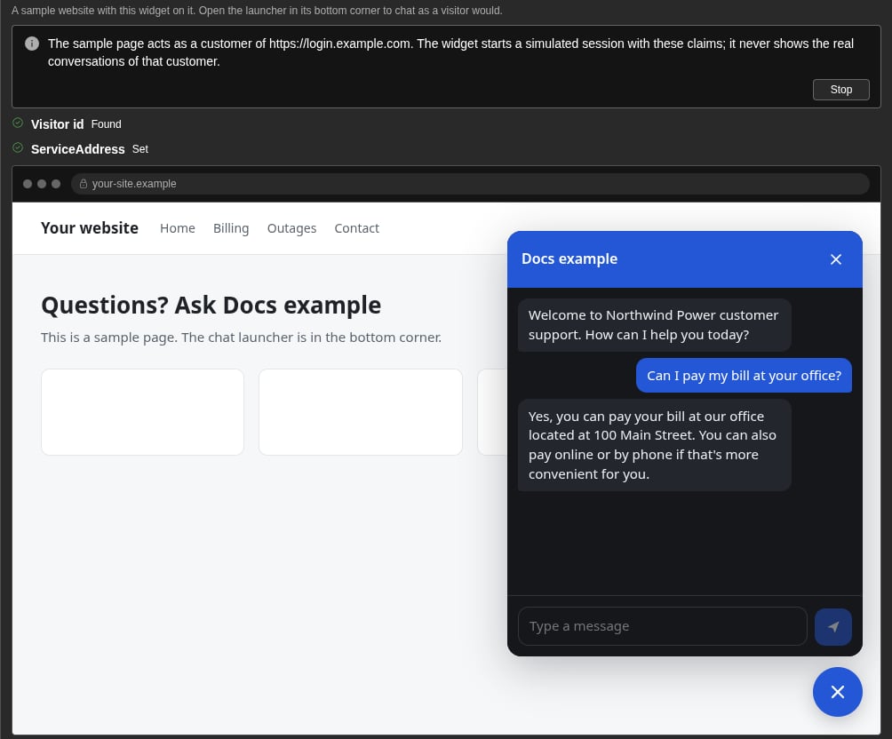Click the Set status text
Screen dimensions: 892x739
pos(140,149)
